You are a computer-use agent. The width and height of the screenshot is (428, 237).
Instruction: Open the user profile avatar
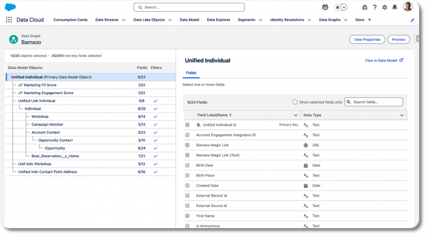408,7
